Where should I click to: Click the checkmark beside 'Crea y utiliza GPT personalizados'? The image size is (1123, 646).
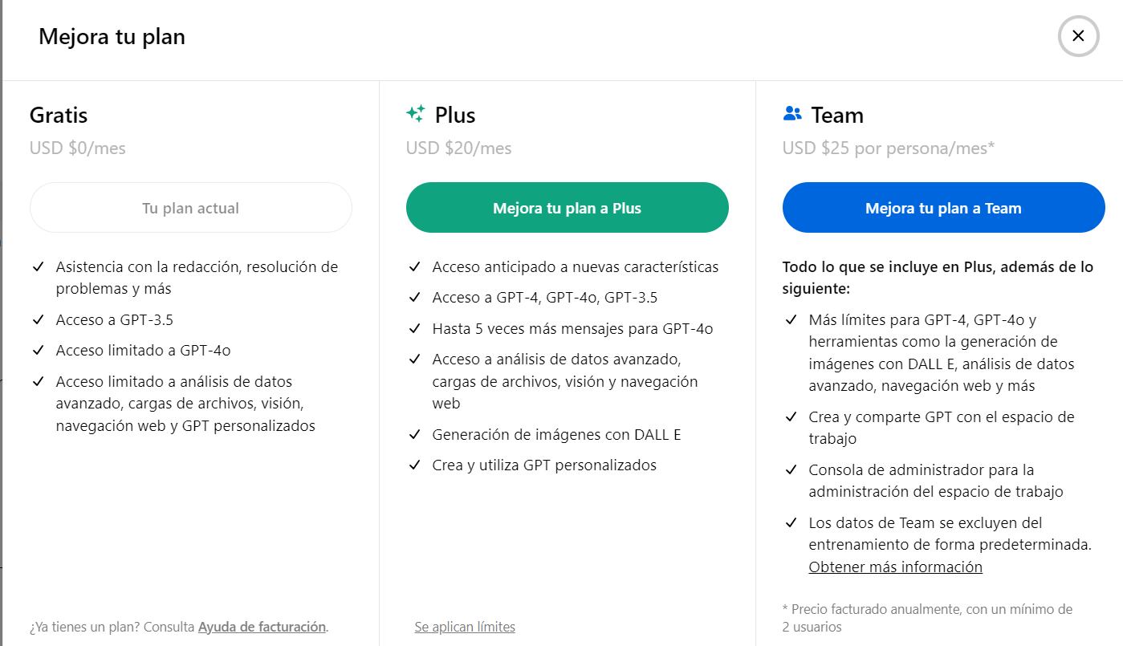coord(414,465)
